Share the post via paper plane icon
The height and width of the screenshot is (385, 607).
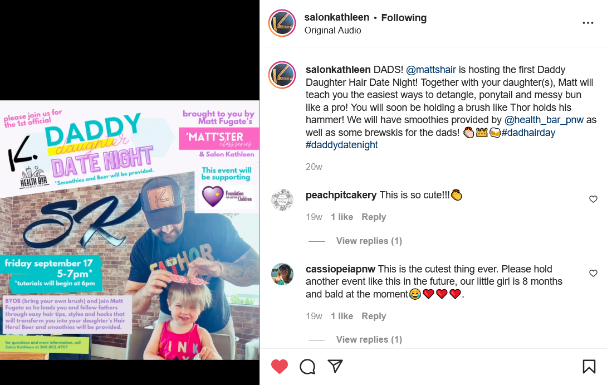pos(335,366)
